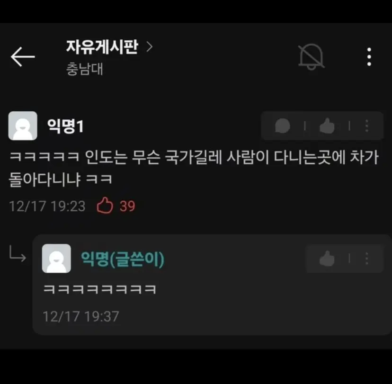
Task: Tap the red thumbs-up like icon
Action: coord(105,205)
